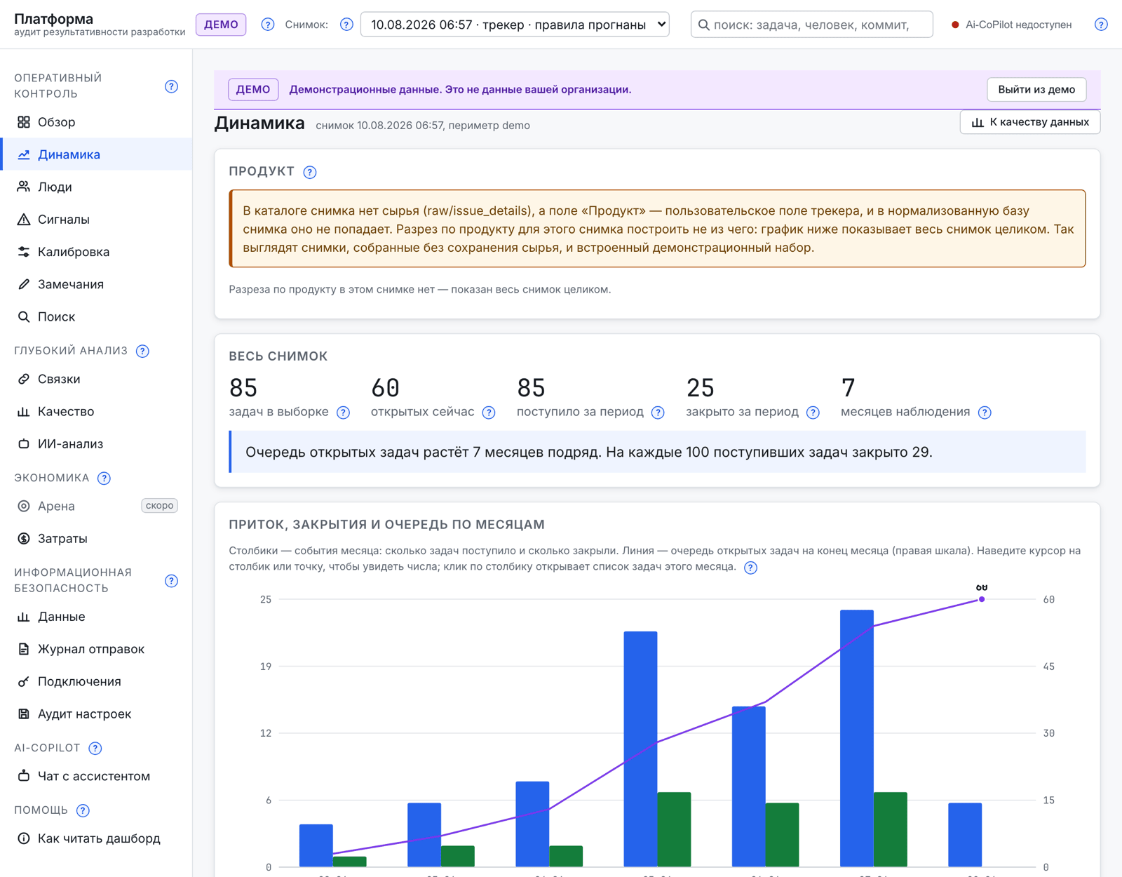This screenshot has height=877, width=1122.
Task: Click the tallest blue inflow bar
Action: pos(857,738)
